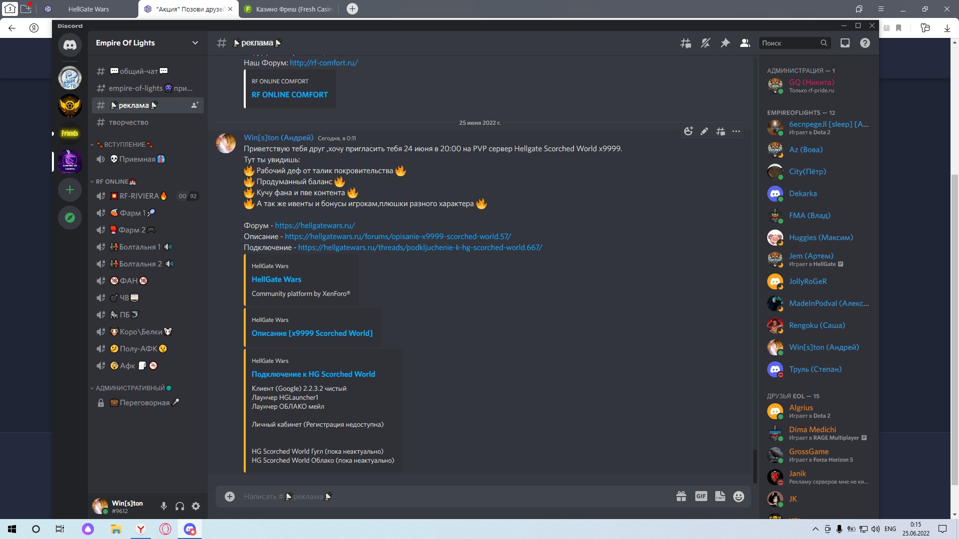
Task: Create thread from the message
Action: pyautogui.click(x=720, y=131)
